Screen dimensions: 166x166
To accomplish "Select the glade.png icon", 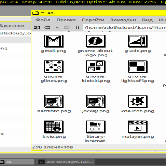I will (138, 41).
